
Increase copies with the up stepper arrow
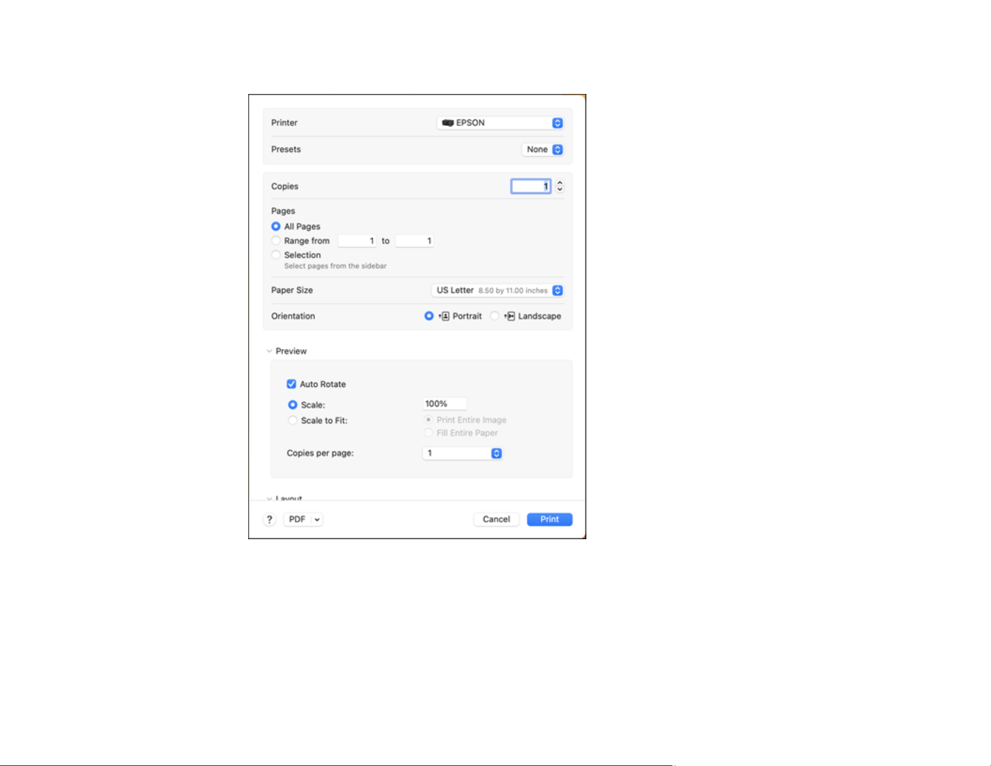[x=560, y=182]
